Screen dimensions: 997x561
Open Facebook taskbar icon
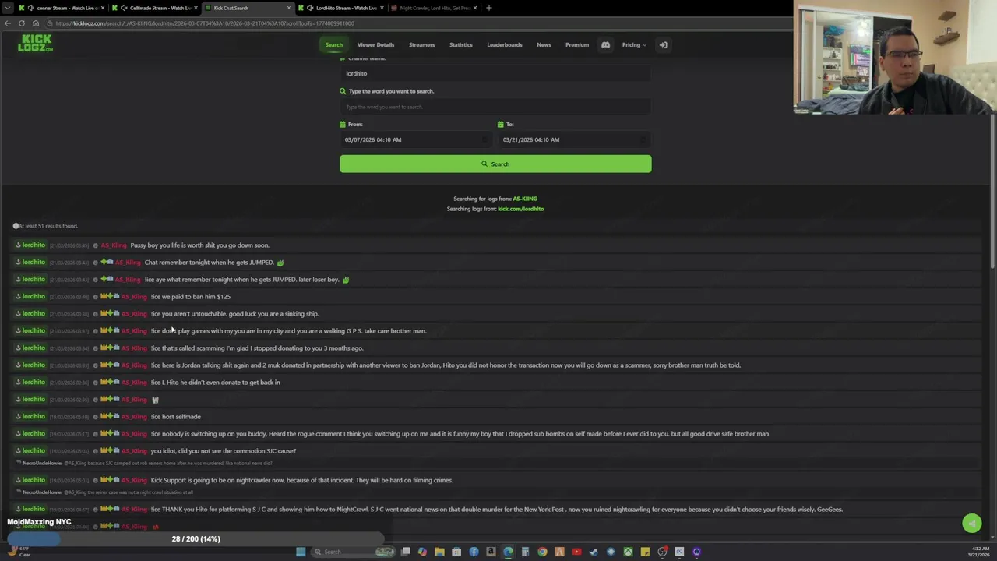(x=474, y=552)
